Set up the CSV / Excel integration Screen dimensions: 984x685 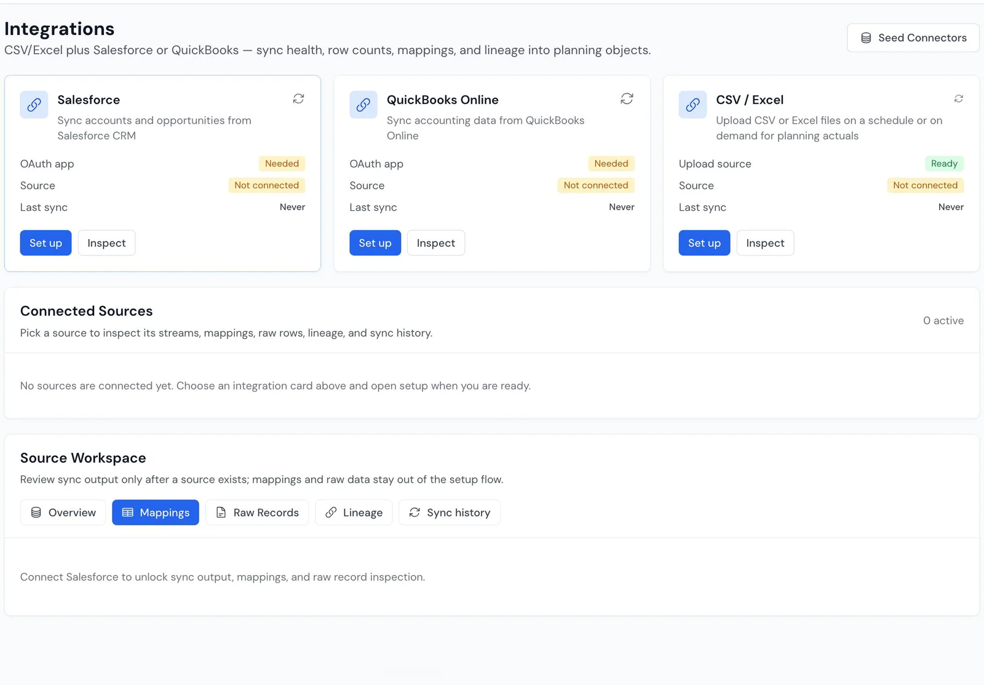pyautogui.click(x=704, y=243)
